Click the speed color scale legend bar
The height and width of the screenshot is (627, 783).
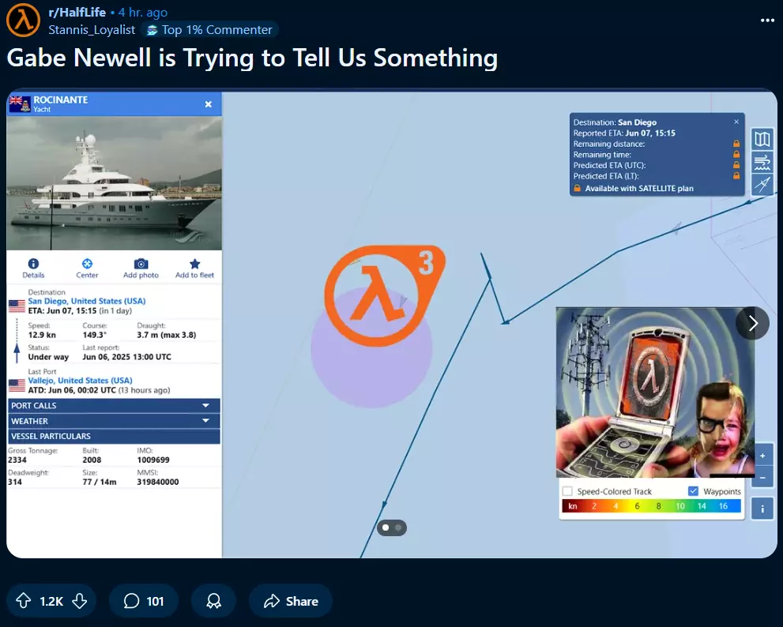click(651, 506)
